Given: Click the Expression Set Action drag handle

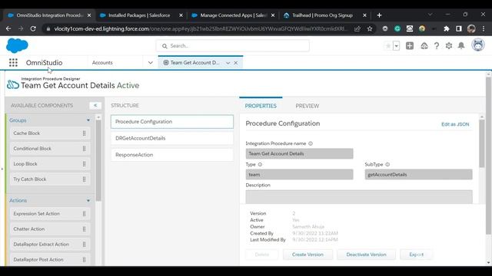Looking at the screenshot, I should [x=84, y=214].
